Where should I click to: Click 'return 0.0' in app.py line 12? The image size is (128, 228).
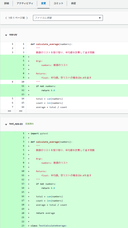pyautogui.click(x=48, y=90)
